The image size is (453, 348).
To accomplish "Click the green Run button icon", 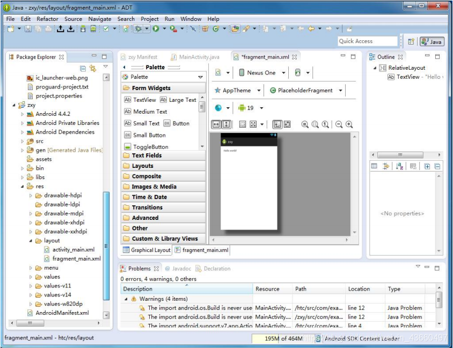I will pos(156,28).
